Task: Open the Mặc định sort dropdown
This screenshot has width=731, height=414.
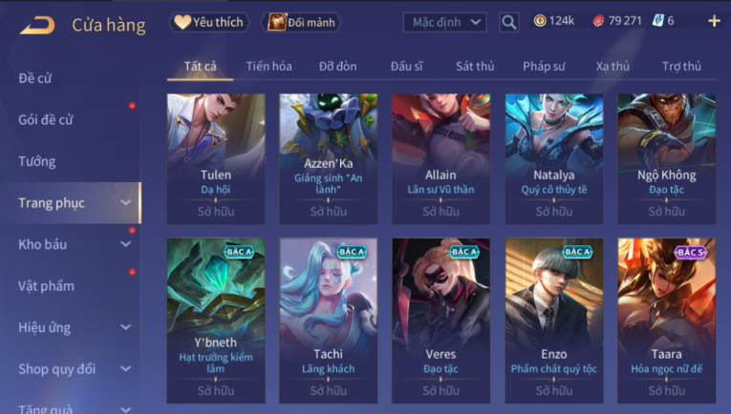Action: click(444, 22)
